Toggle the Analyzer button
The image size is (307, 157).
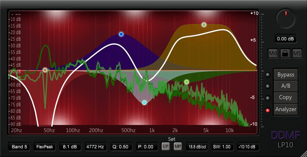(x=286, y=110)
